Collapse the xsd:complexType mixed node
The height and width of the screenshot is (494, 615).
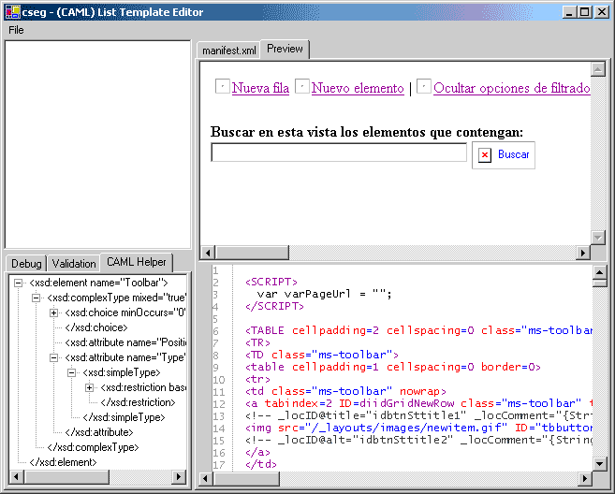(x=37, y=298)
